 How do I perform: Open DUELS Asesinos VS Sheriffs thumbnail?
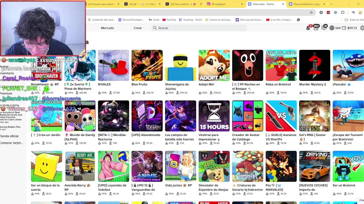pyautogui.click(x=281, y=116)
